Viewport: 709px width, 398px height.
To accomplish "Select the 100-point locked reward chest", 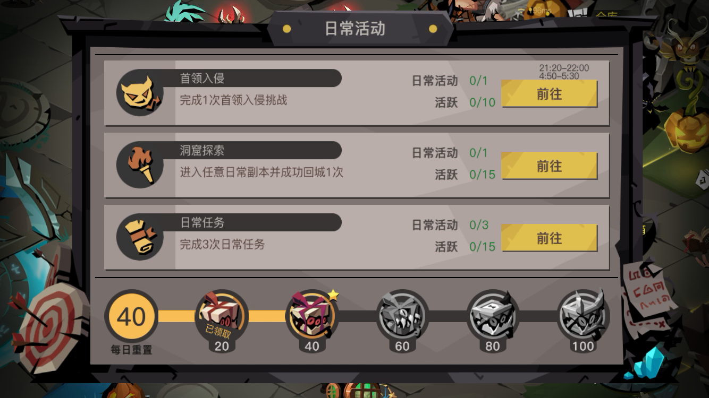I will click(x=583, y=316).
